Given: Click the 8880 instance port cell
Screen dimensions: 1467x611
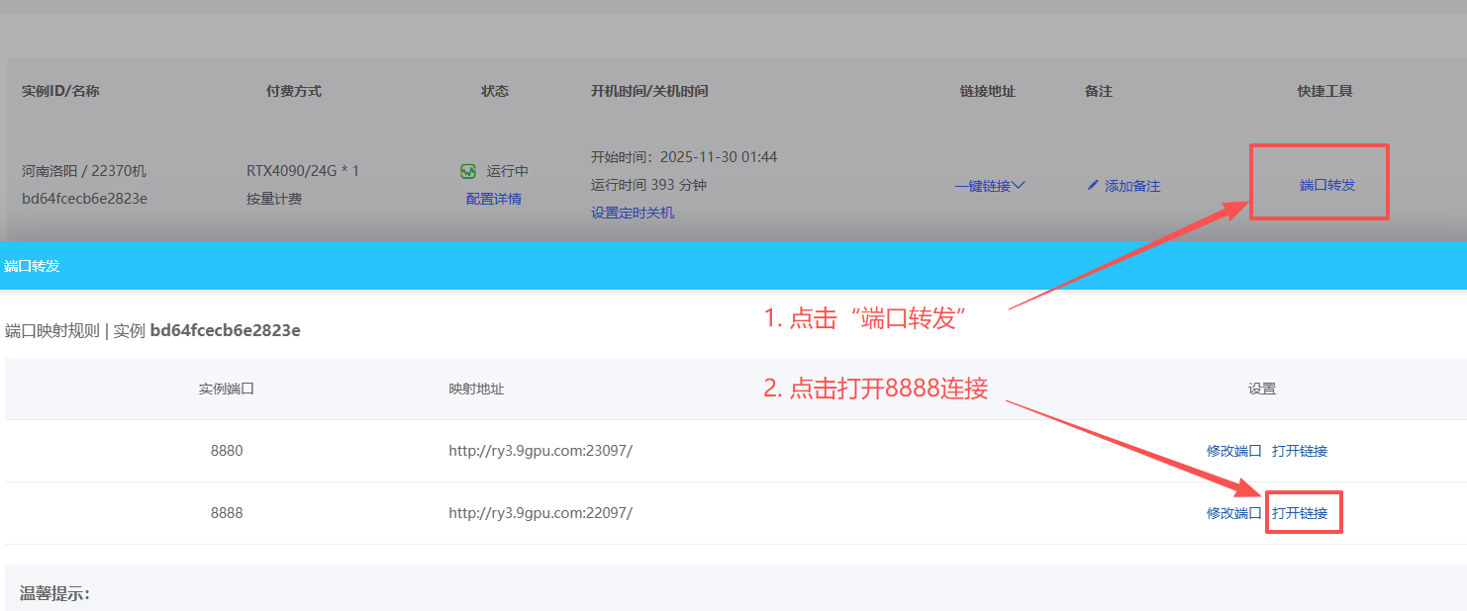Looking at the screenshot, I should pyautogui.click(x=226, y=451).
